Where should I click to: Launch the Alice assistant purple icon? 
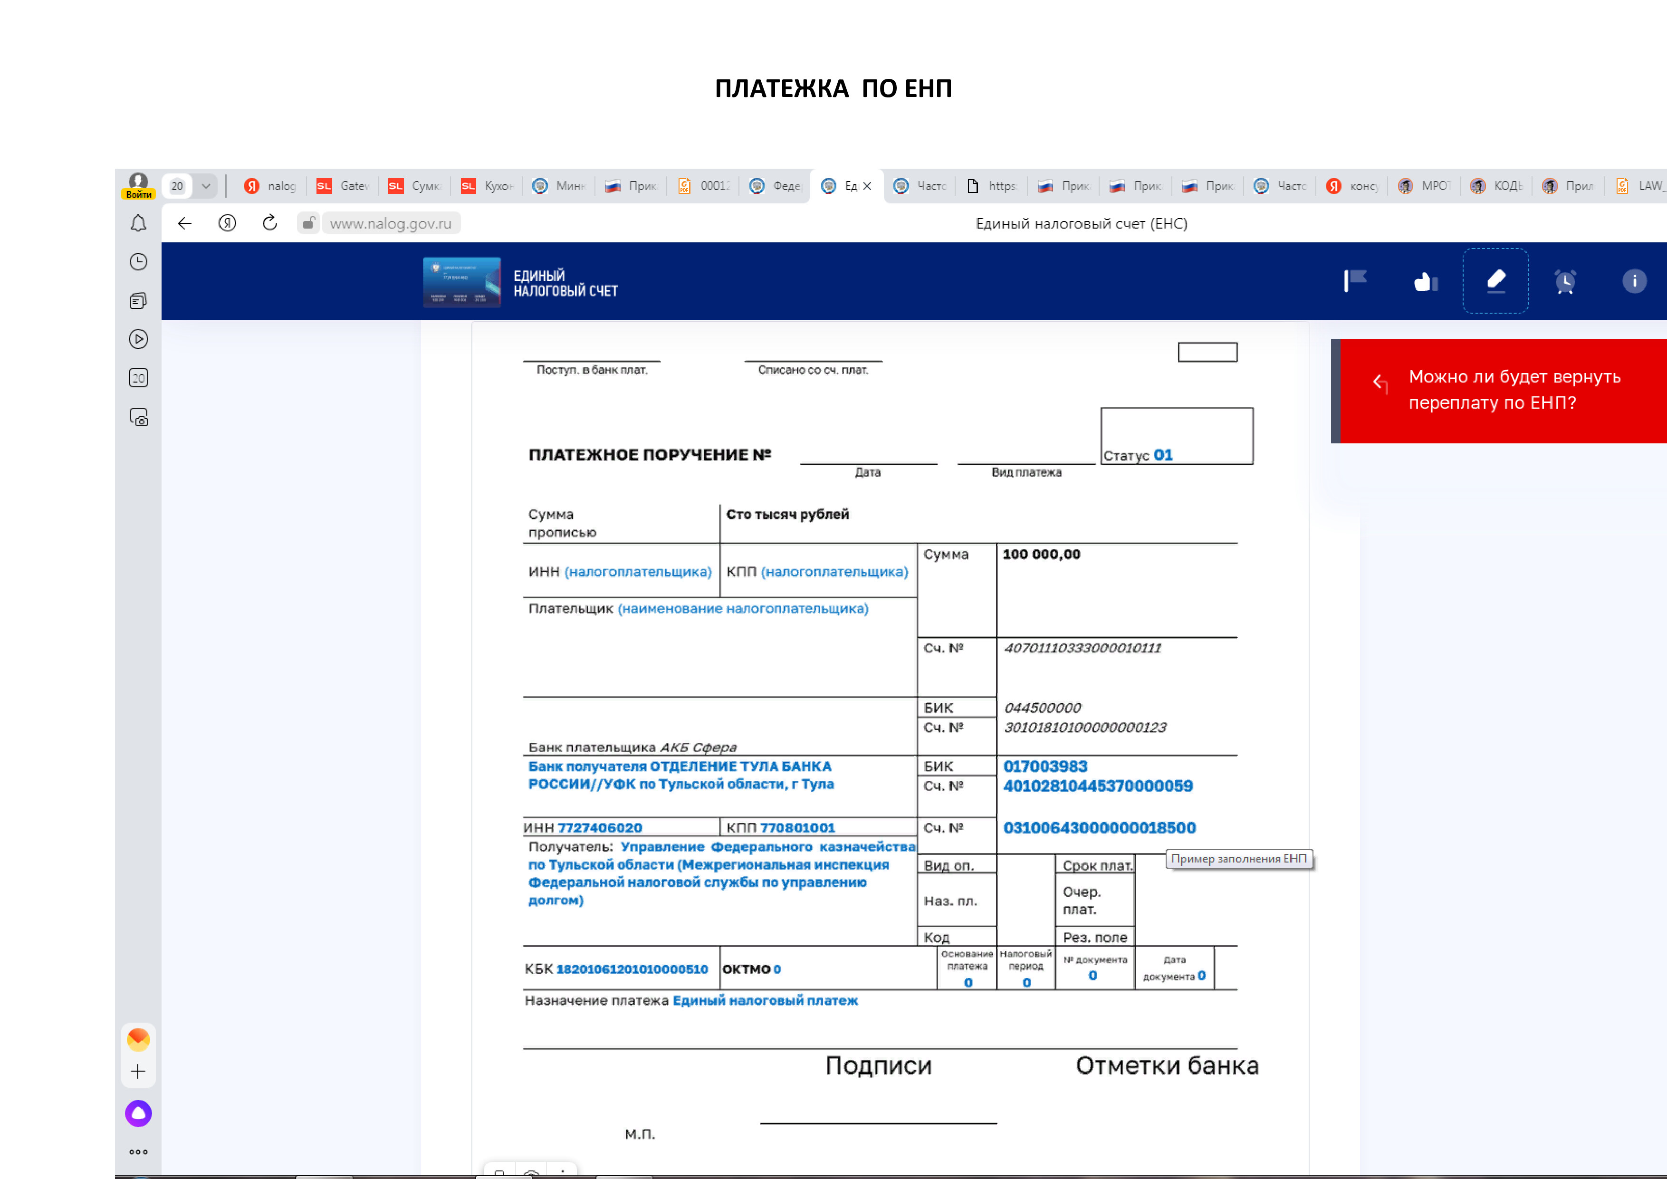point(138,1113)
